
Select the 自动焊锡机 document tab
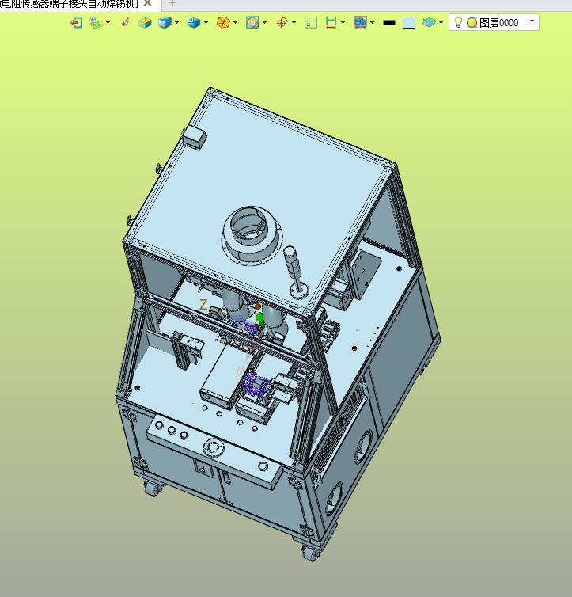69,3
